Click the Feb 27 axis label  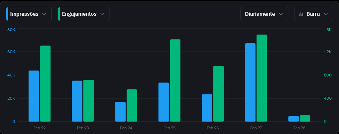[256, 128]
